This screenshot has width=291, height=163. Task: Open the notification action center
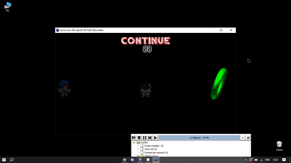pyautogui.click(x=284, y=160)
